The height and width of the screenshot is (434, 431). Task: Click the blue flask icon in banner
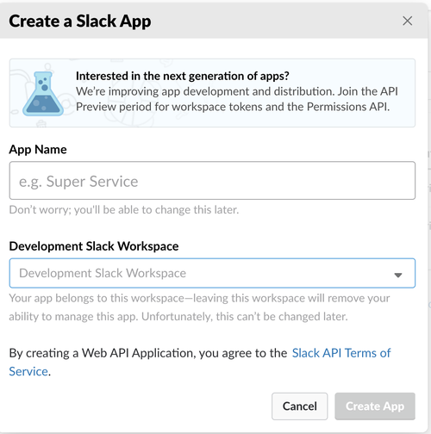click(43, 94)
